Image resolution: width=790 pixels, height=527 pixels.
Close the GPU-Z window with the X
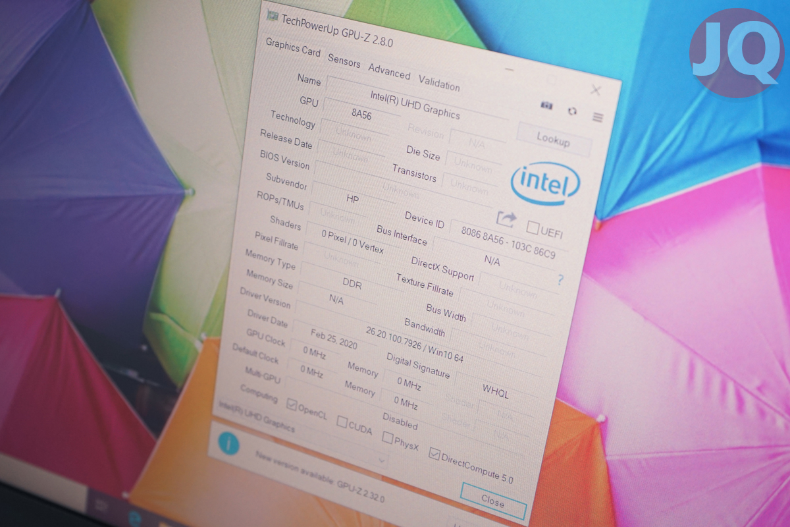596,90
